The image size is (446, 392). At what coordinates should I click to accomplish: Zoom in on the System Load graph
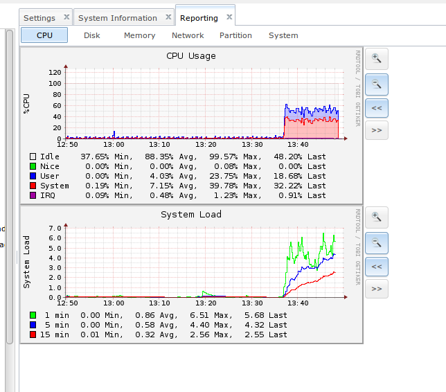click(376, 217)
